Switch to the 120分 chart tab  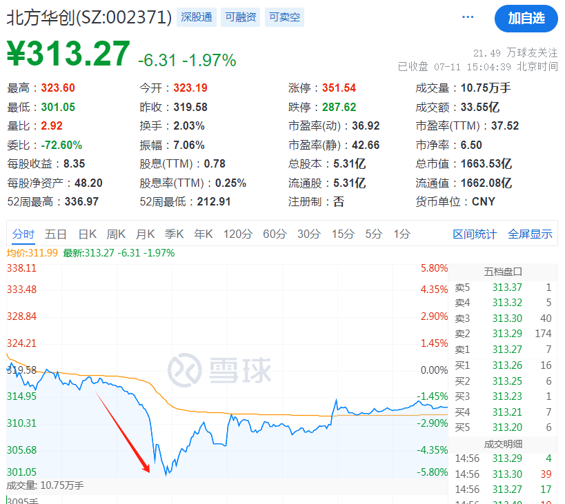[238, 234]
